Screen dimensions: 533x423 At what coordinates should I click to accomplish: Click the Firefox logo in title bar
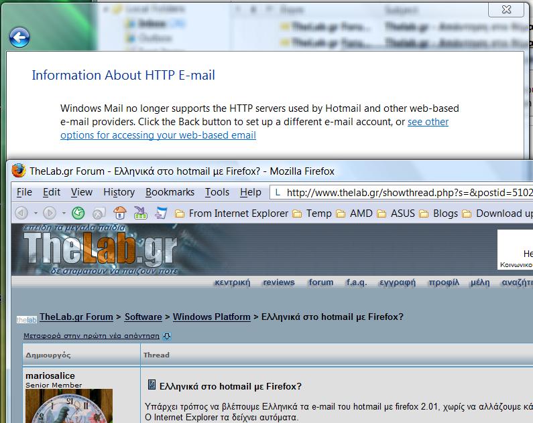(19, 171)
